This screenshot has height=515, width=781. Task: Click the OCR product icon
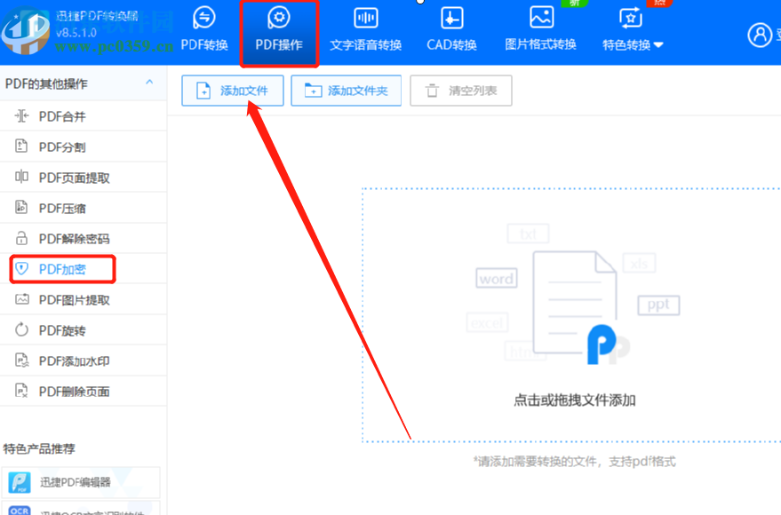click(20, 511)
